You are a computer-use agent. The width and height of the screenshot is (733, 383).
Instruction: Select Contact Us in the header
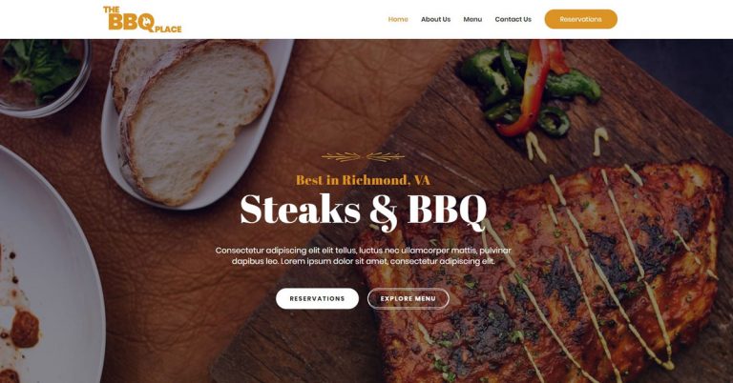pyautogui.click(x=513, y=19)
